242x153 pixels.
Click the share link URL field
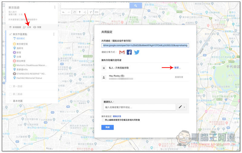(145, 45)
